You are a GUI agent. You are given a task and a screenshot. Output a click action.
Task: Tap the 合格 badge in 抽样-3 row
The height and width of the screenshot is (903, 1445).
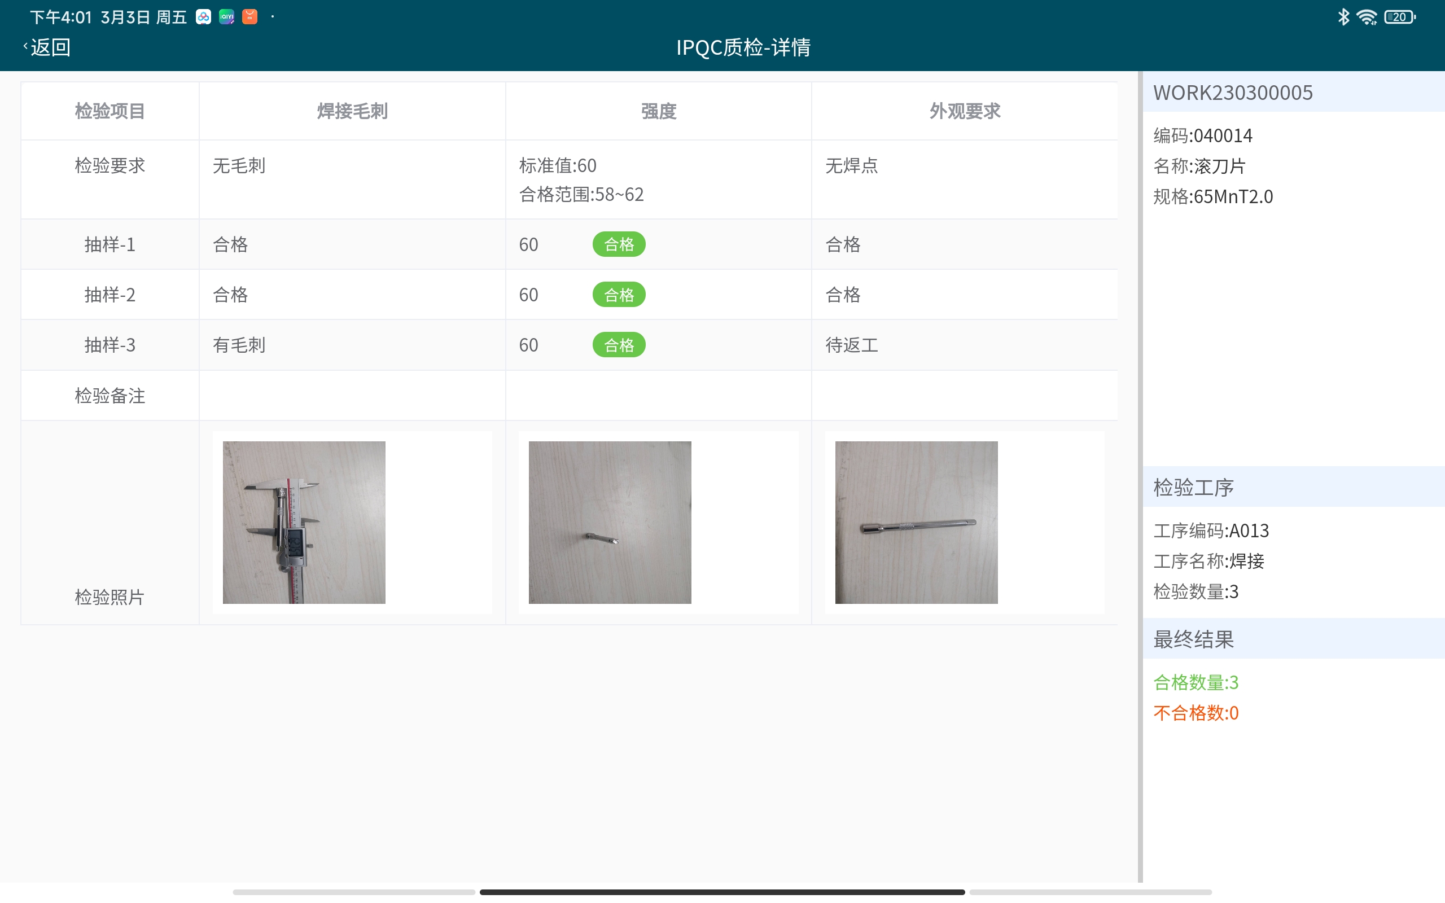point(619,345)
